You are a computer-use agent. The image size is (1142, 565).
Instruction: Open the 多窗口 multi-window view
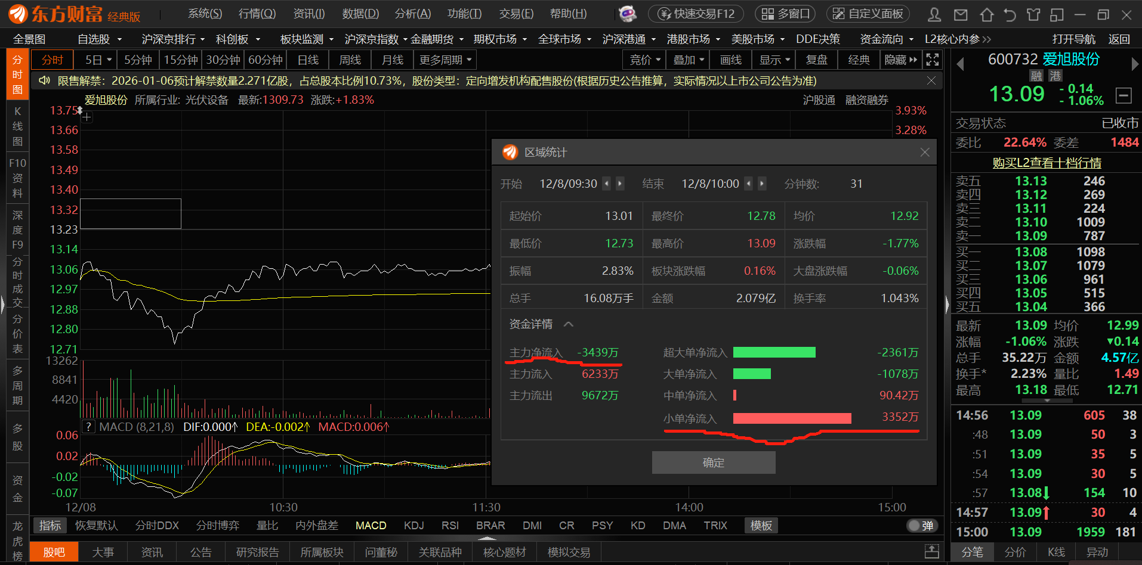tap(785, 14)
